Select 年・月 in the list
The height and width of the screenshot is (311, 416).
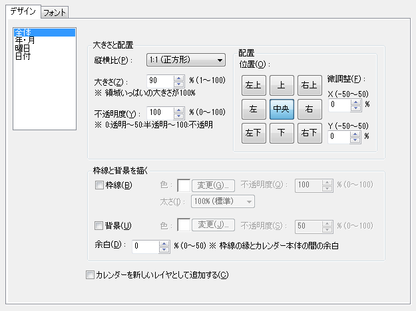[26, 41]
